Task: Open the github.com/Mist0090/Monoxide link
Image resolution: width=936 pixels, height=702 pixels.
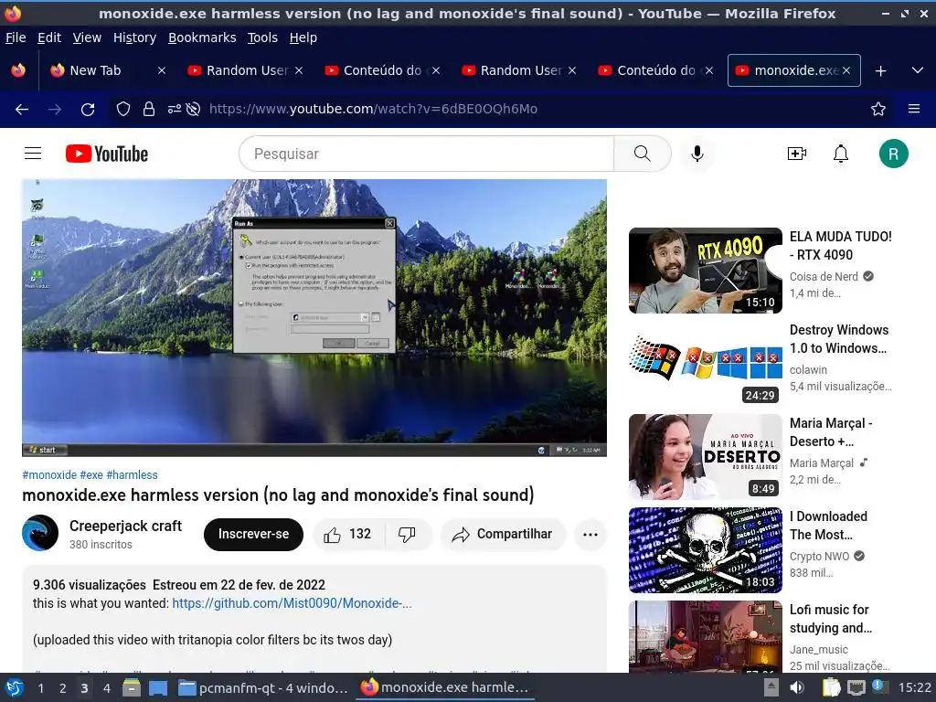Action: click(x=292, y=603)
